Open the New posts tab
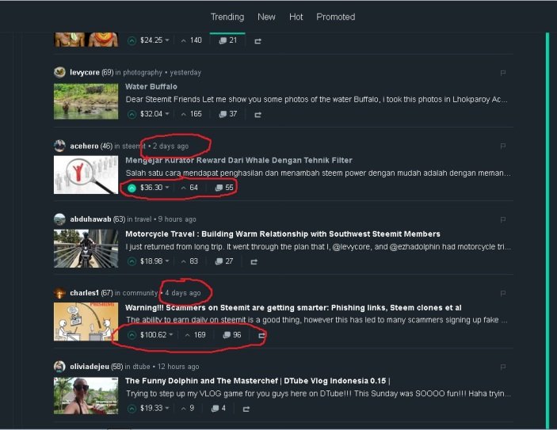 (x=266, y=17)
